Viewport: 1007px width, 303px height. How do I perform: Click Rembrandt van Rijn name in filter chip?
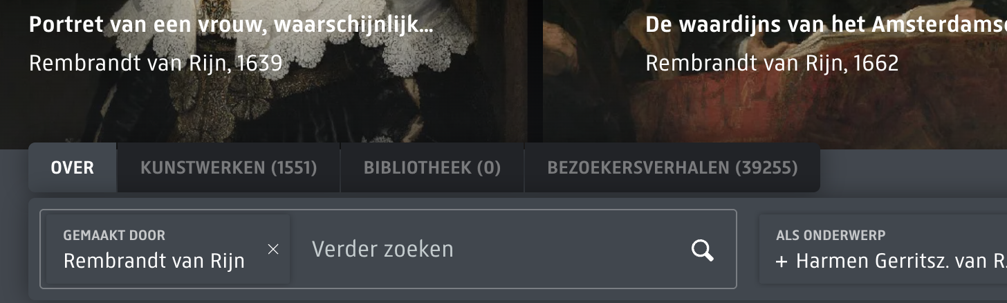pyautogui.click(x=154, y=261)
